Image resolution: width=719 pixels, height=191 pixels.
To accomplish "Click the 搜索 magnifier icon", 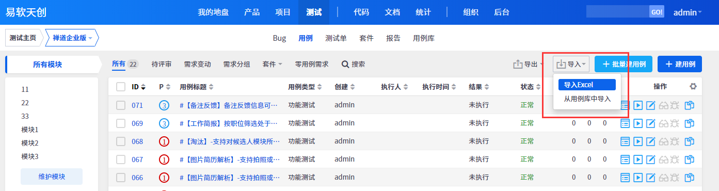I will (345, 65).
